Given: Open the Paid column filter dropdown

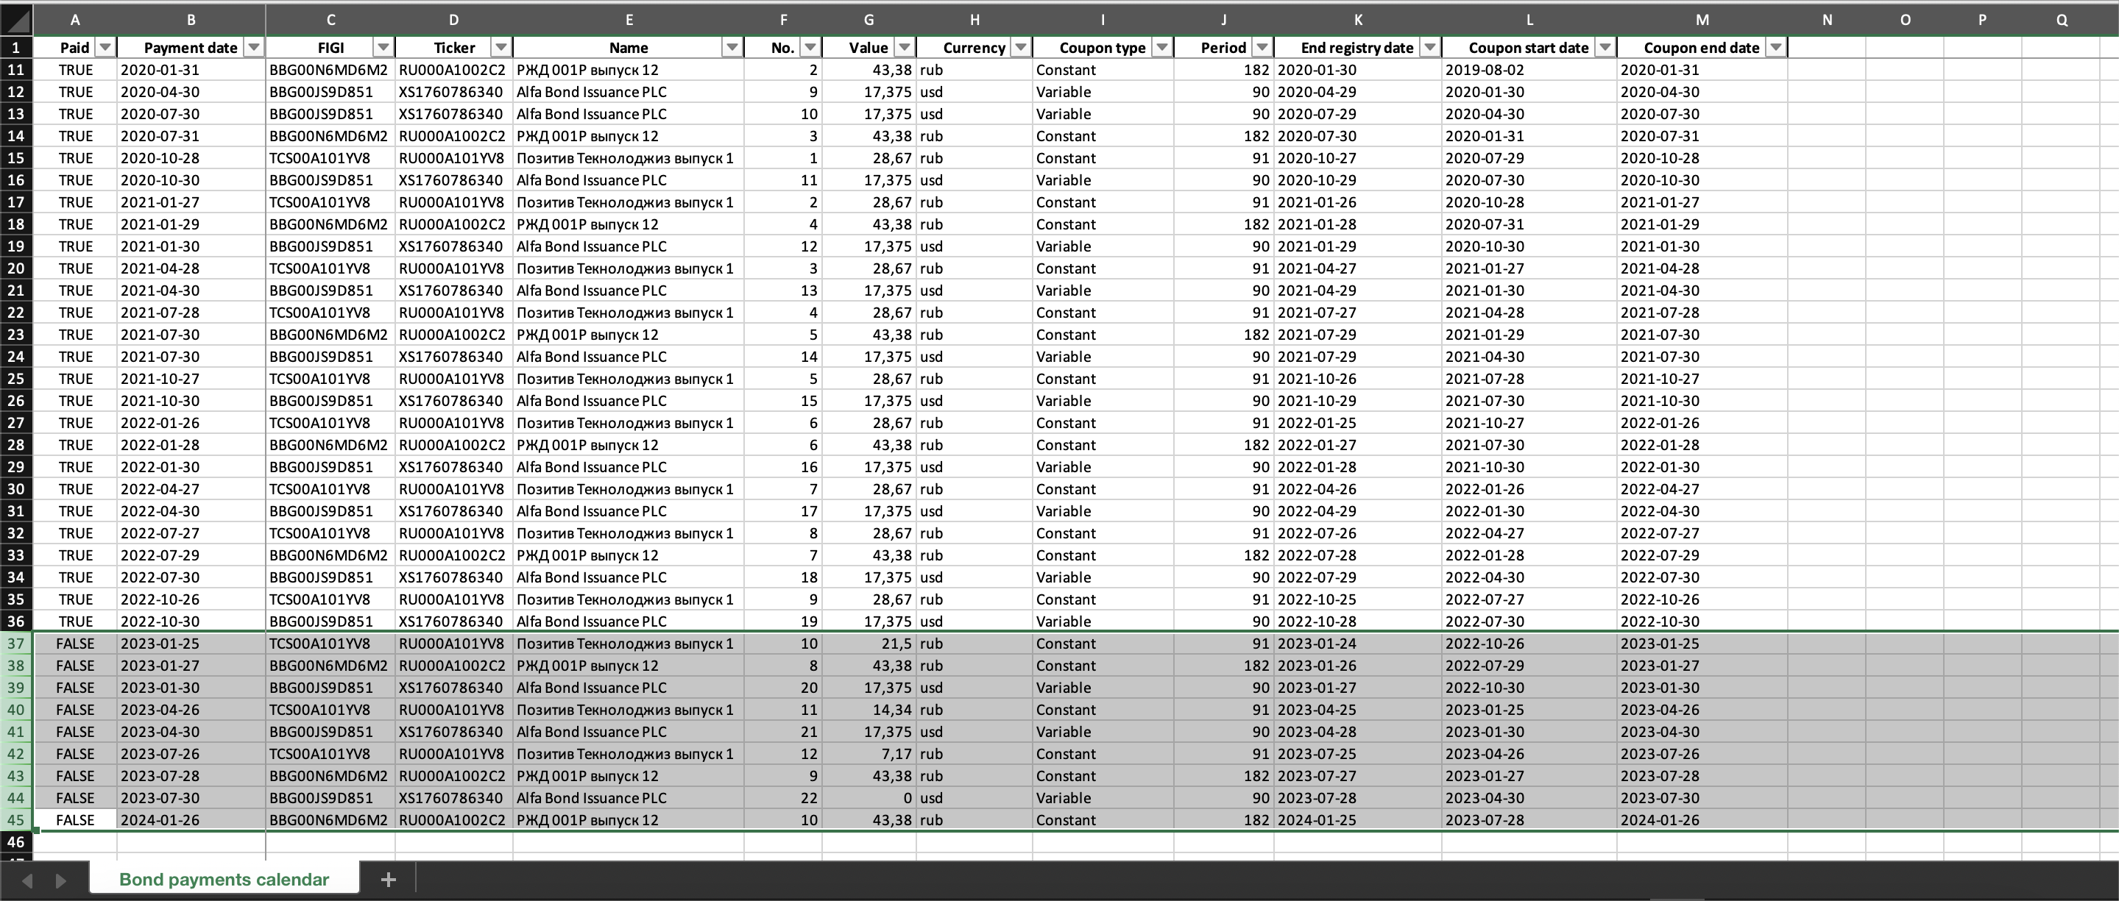Looking at the screenshot, I should pos(105,48).
